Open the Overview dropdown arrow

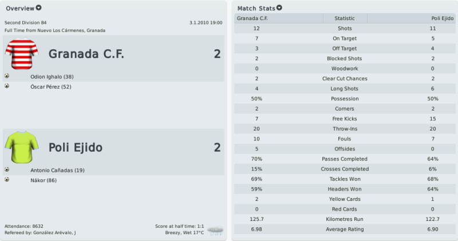pyautogui.click(x=38, y=8)
